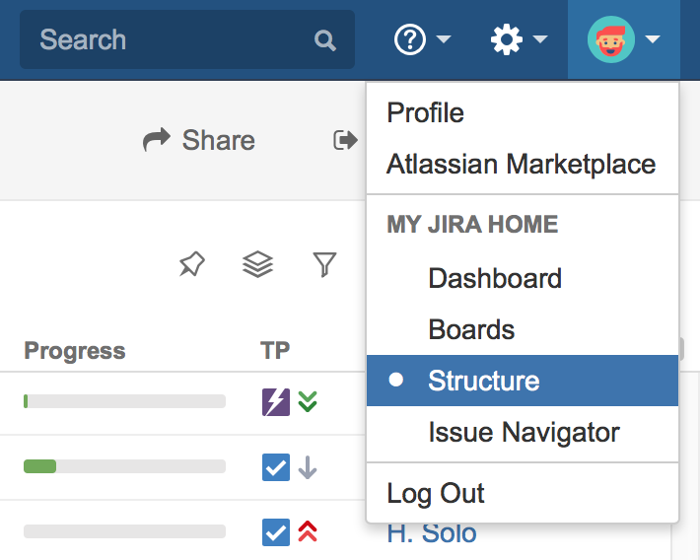Screen dimensions: 700x560
Task: Click the red double-up priority icon
Action: click(308, 532)
